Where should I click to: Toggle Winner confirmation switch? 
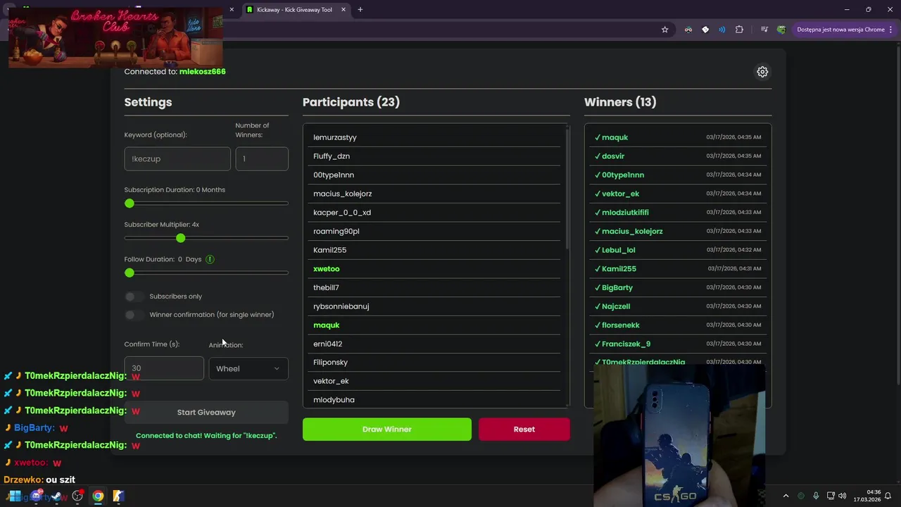[x=134, y=315]
